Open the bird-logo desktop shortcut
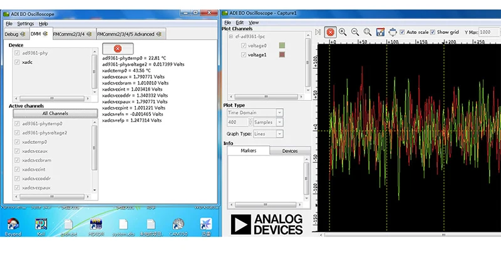This screenshot has height=272, width=501. (206, 227)
